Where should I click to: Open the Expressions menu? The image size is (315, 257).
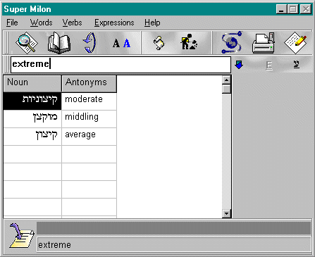point(114,23)
